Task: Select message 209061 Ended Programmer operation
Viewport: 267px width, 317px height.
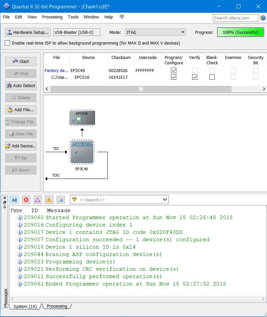Action: pyautogui.click(x=136, y=284)
